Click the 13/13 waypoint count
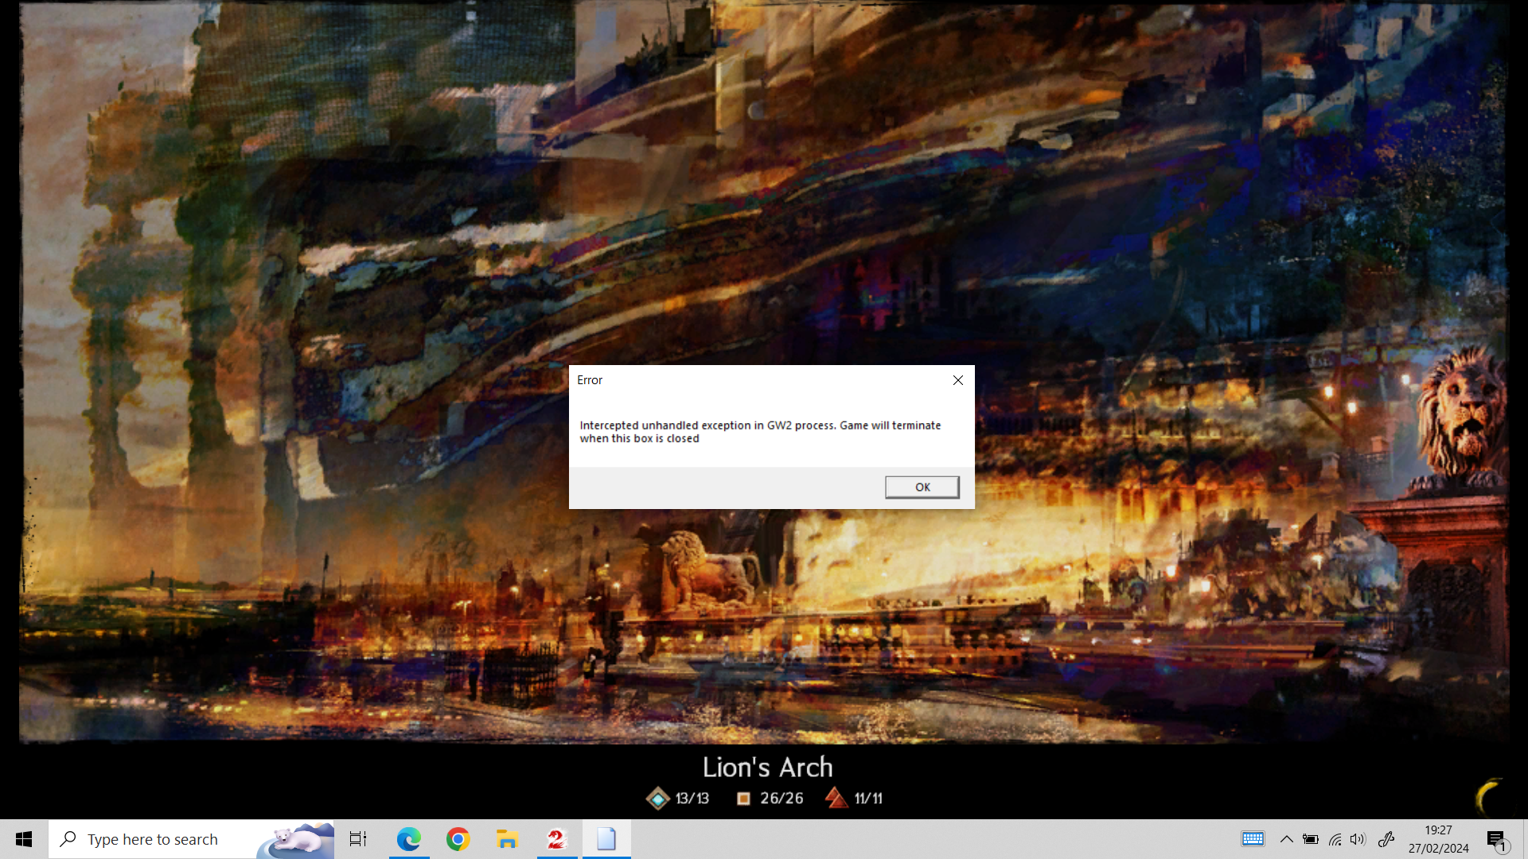 (x=692, y=798)
